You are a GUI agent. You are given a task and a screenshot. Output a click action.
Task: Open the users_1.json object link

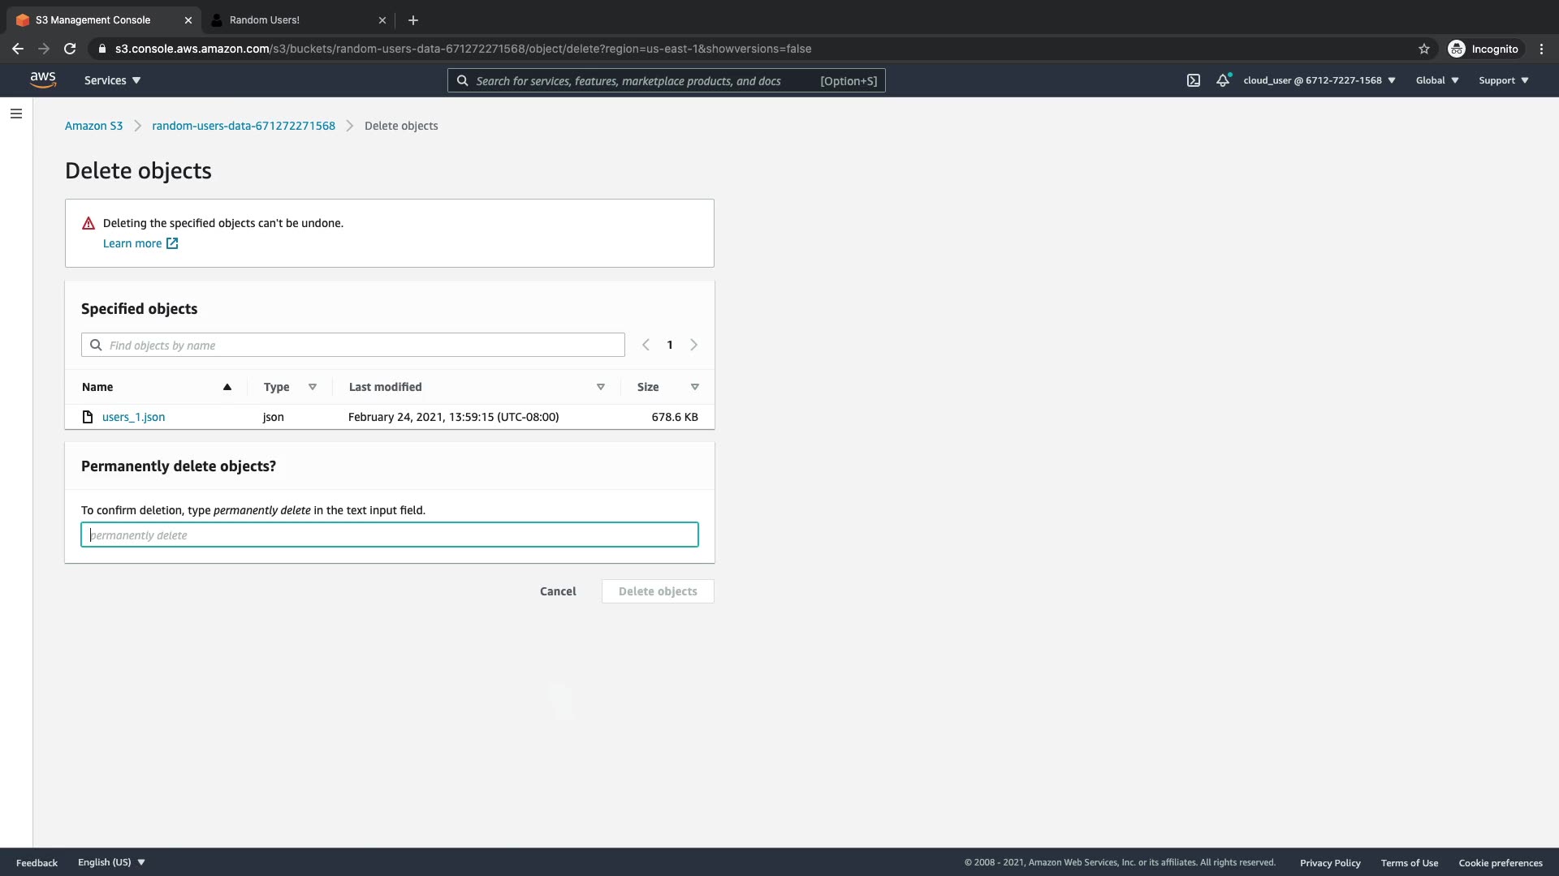pyautogui.click(x=133, y=417)
